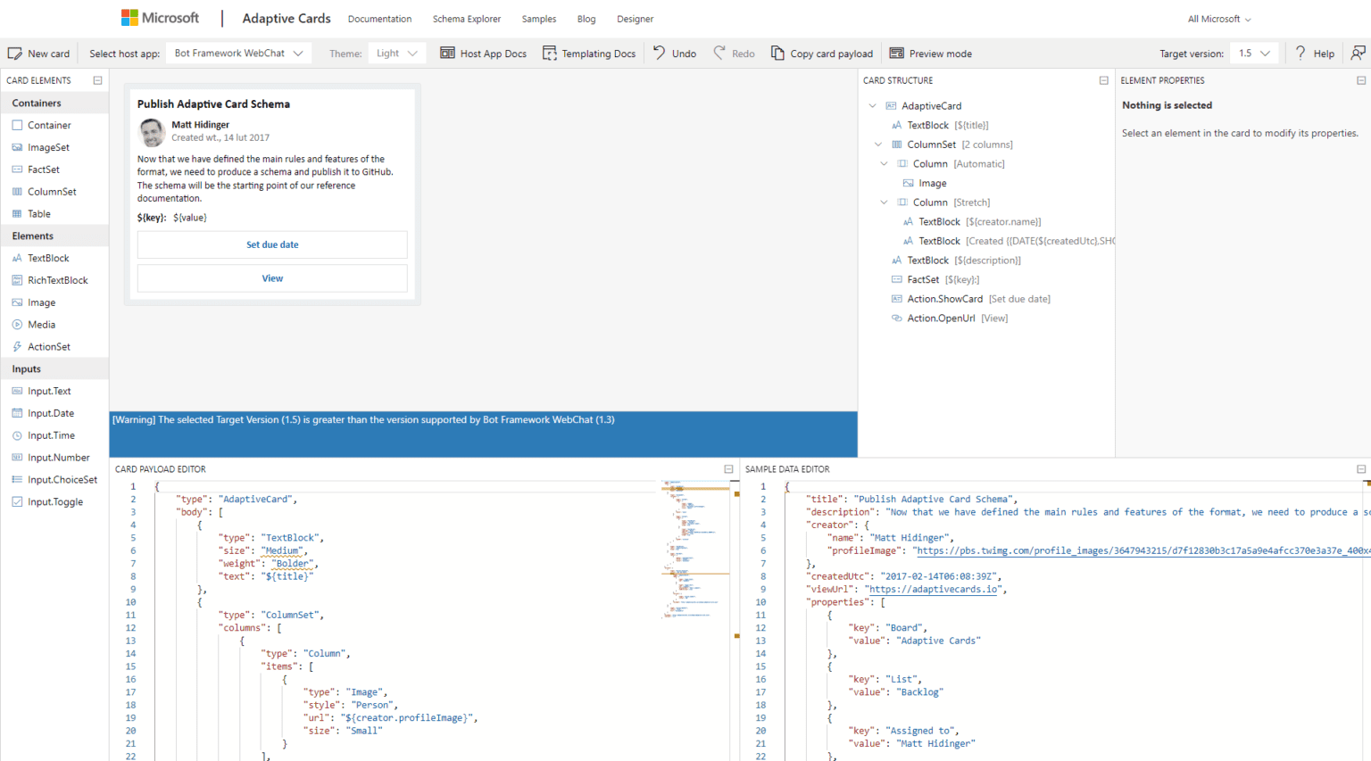Image resolution: width=1371 pixels, height=761 pixels.
Task: Undo the last change
Action: point(674,54)
